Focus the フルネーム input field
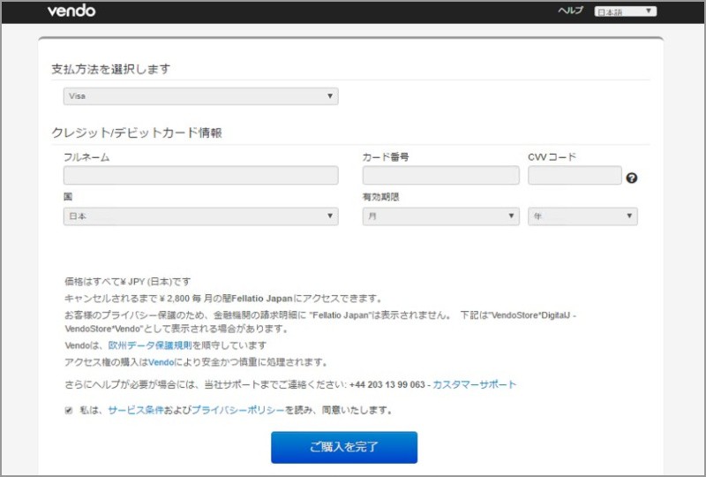706x477 pixels. (200, 176)
